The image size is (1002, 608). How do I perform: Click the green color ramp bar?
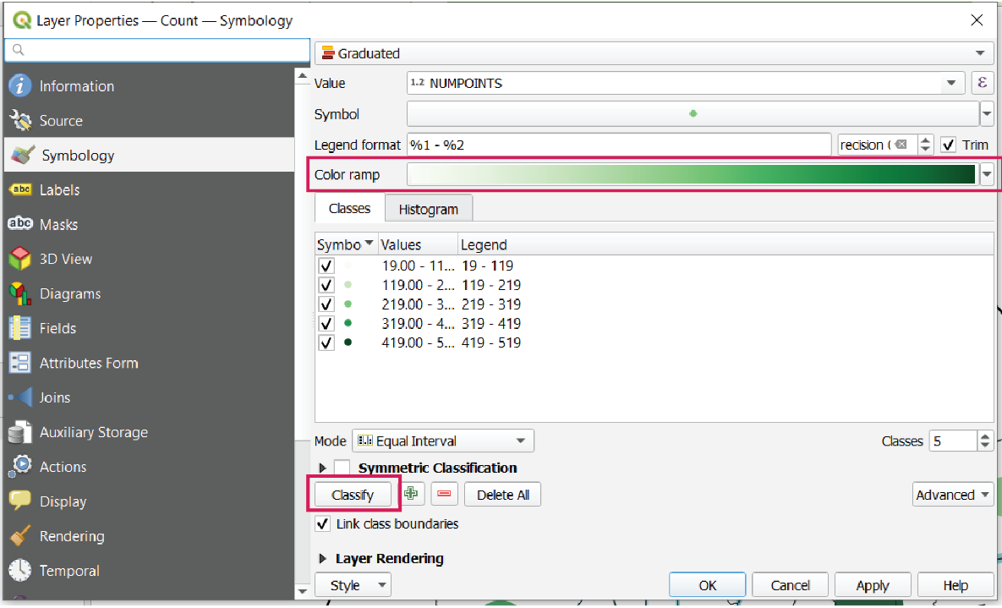tap(691, 175)
